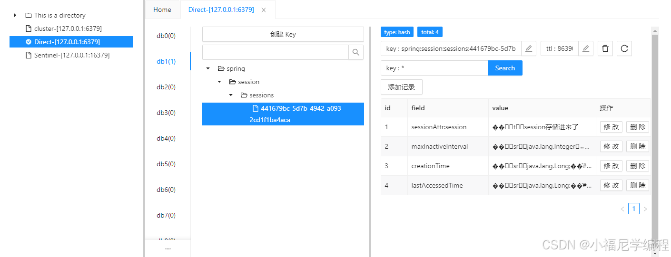The width and height of the screenshot is (671, 257).
Task: Click 删除 for maxInactiveInterval row
Action: 638,146
